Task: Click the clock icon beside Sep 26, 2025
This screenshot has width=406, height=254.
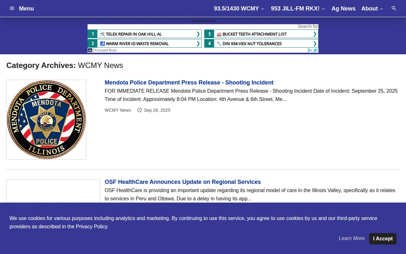Action: click(140, 110)
